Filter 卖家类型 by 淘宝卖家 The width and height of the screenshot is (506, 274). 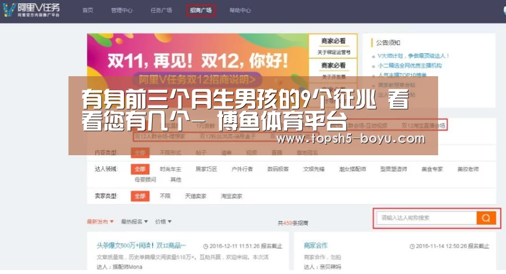231,196
